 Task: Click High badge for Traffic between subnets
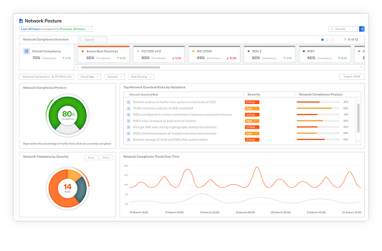[252, 109]
